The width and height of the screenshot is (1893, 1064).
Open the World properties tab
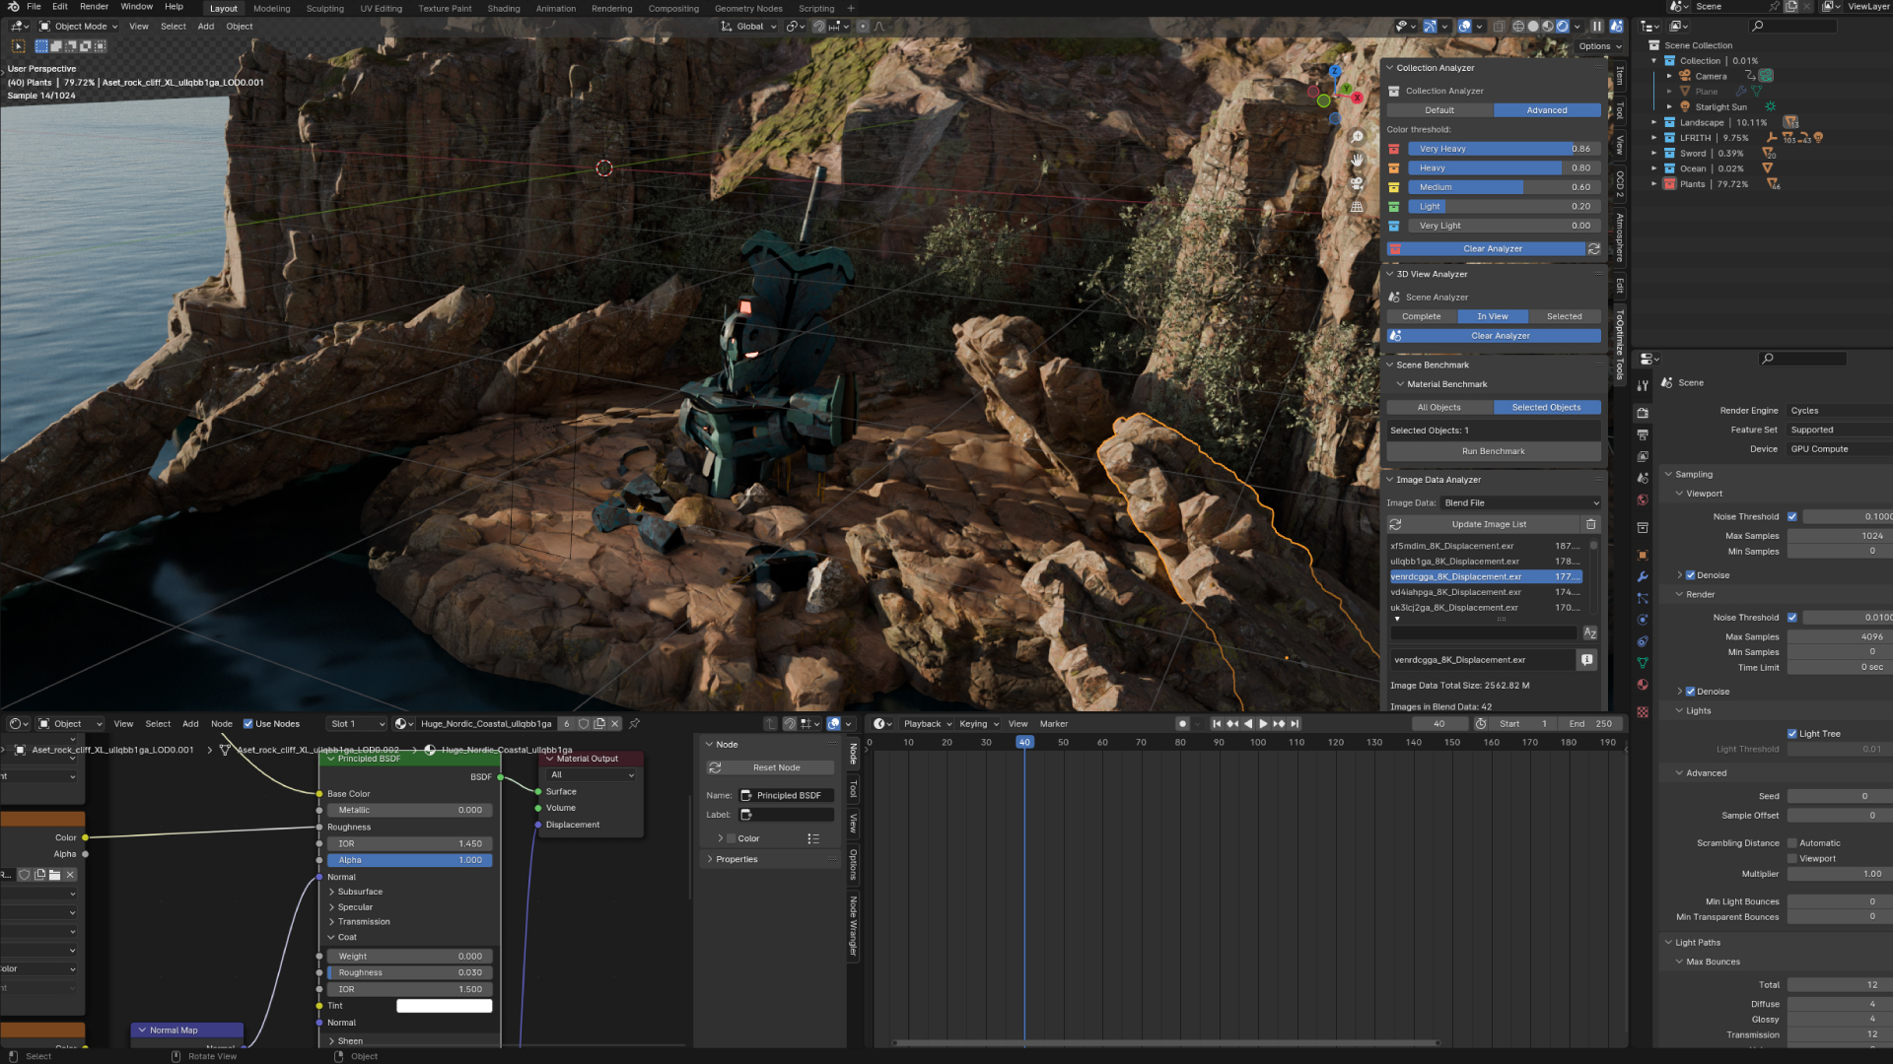click(1643, 499)
